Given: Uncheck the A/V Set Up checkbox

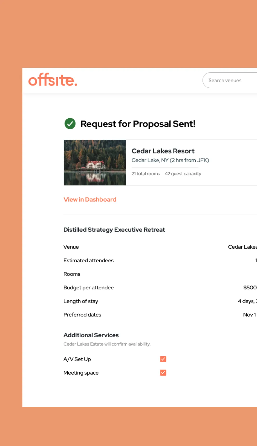Looking at the screenshot, I should (x=163, y=359).
